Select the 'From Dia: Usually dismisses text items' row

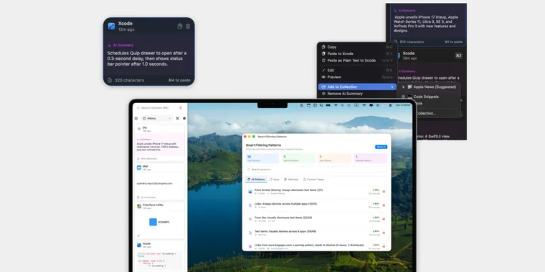(x=316, y=219)
